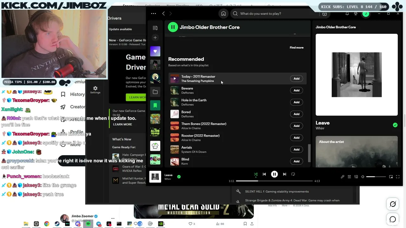Image resolution: width=406 pixels, height=228 pixels.
Task: Toggle shuffle in the player bar
Action: pyautogui.click(x=256, y=174)
